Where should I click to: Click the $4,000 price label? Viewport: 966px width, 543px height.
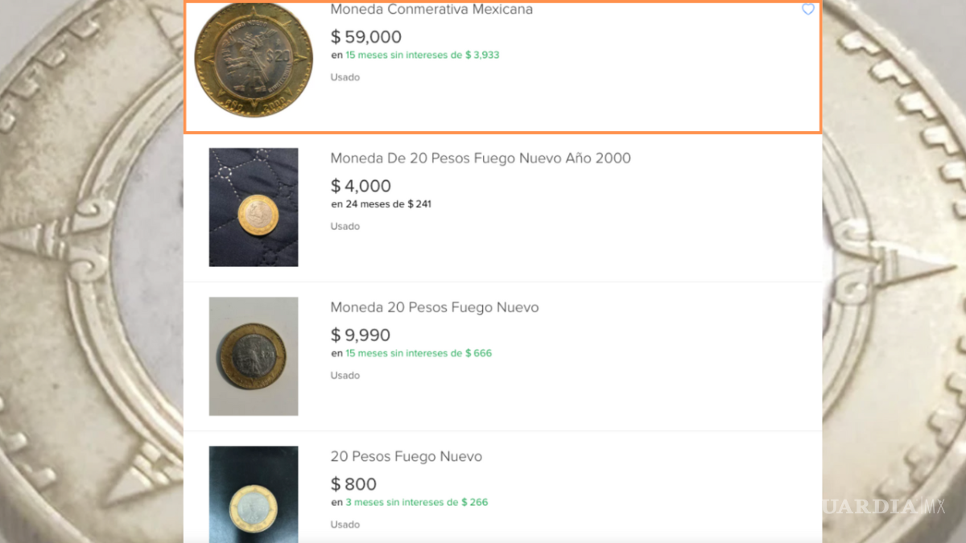click(360, 185)
